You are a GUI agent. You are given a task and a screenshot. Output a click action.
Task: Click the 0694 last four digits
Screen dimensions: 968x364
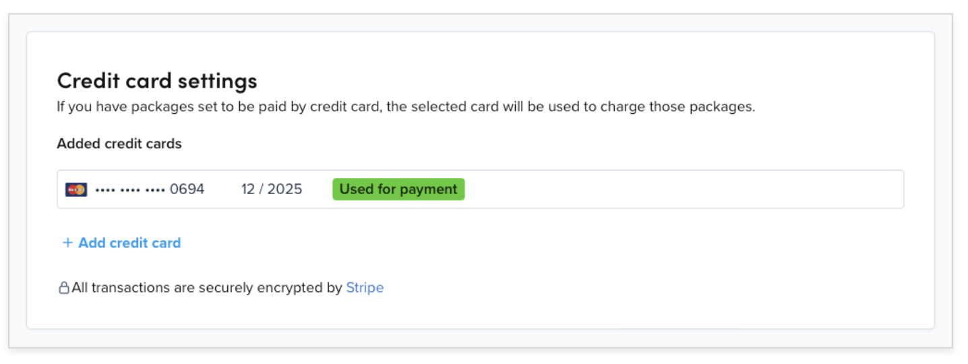coord(187,189)
